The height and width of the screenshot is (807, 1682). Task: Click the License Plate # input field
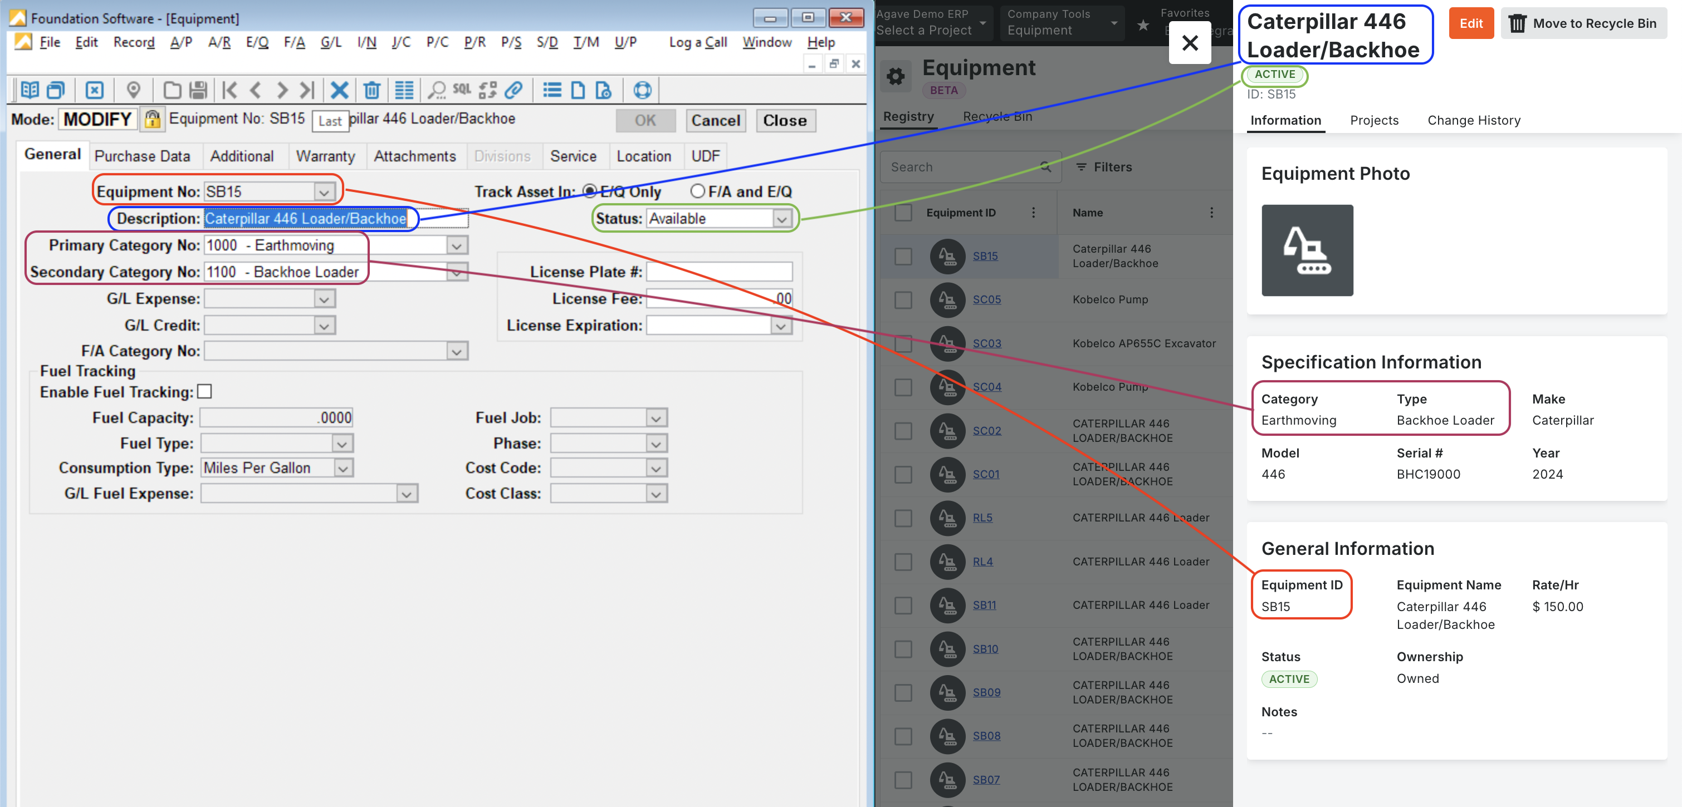click(x=719, y=272)
